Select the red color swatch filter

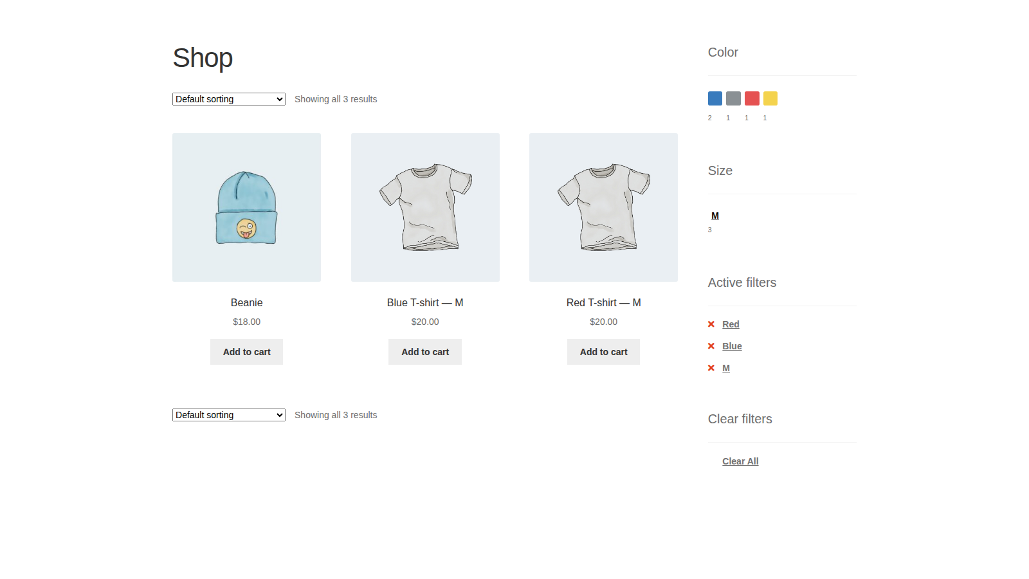pos(752,98)
